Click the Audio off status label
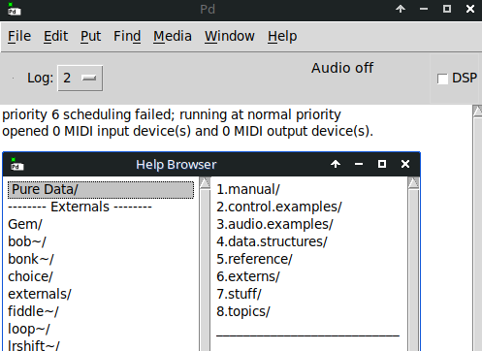 click(x=342, y=68)
